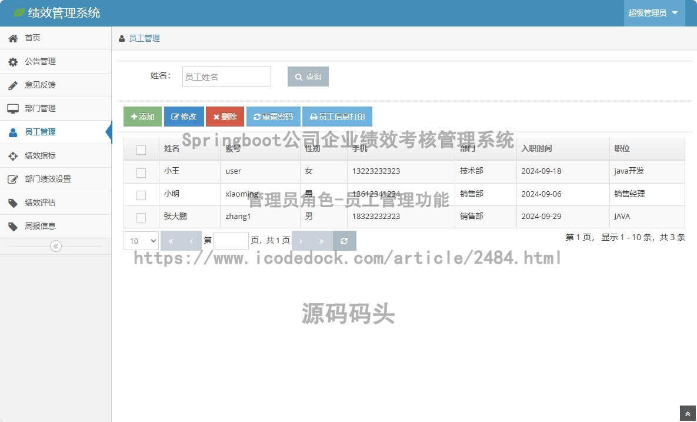Open 首页 from the sidebar
This screenshot has height=422, width=697.
point(55,38)
